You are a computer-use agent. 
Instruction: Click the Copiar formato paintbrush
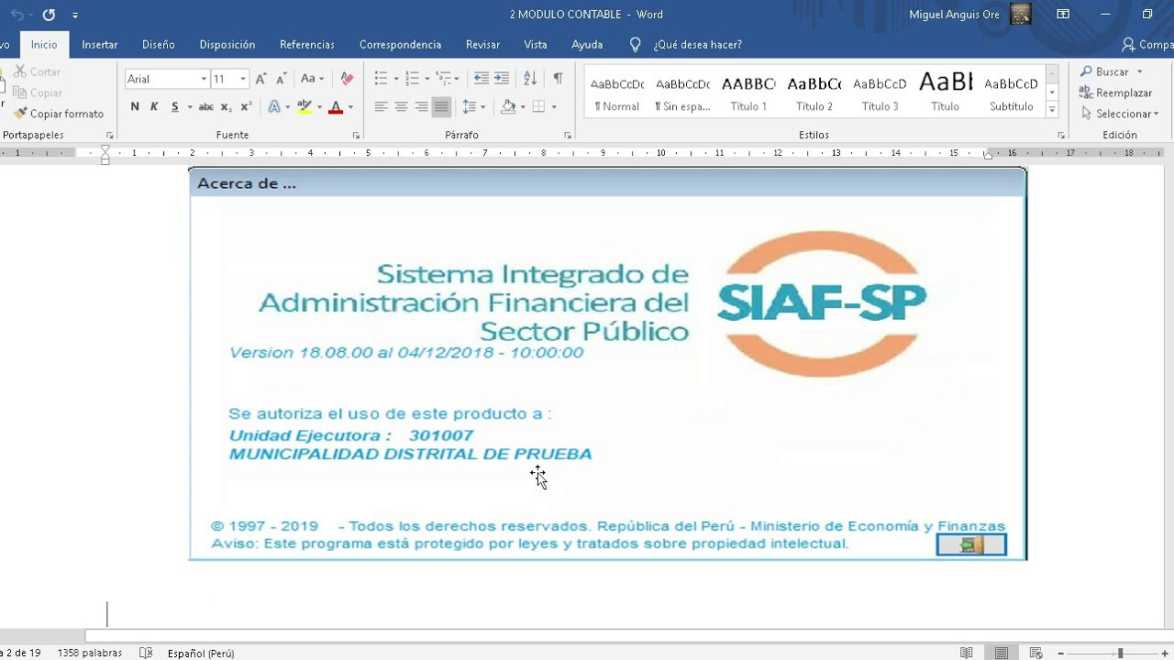(x=60, y=114)
